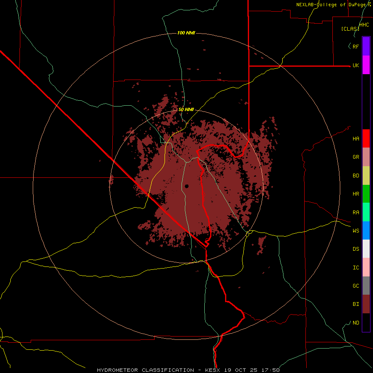Click the HR legend label

356,194
